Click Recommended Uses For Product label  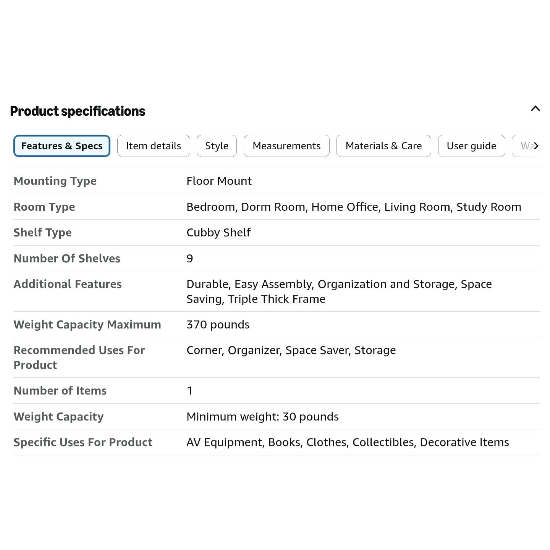tap(79, 357)
